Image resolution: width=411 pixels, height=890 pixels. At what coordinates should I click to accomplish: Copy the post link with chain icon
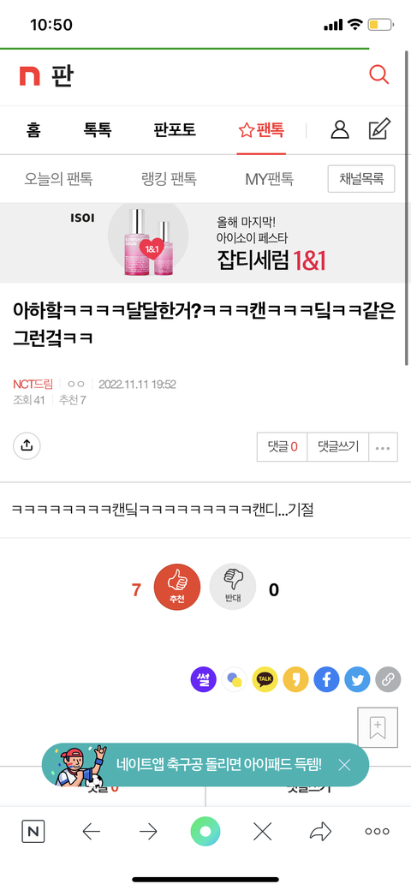(x=388, y=679)
